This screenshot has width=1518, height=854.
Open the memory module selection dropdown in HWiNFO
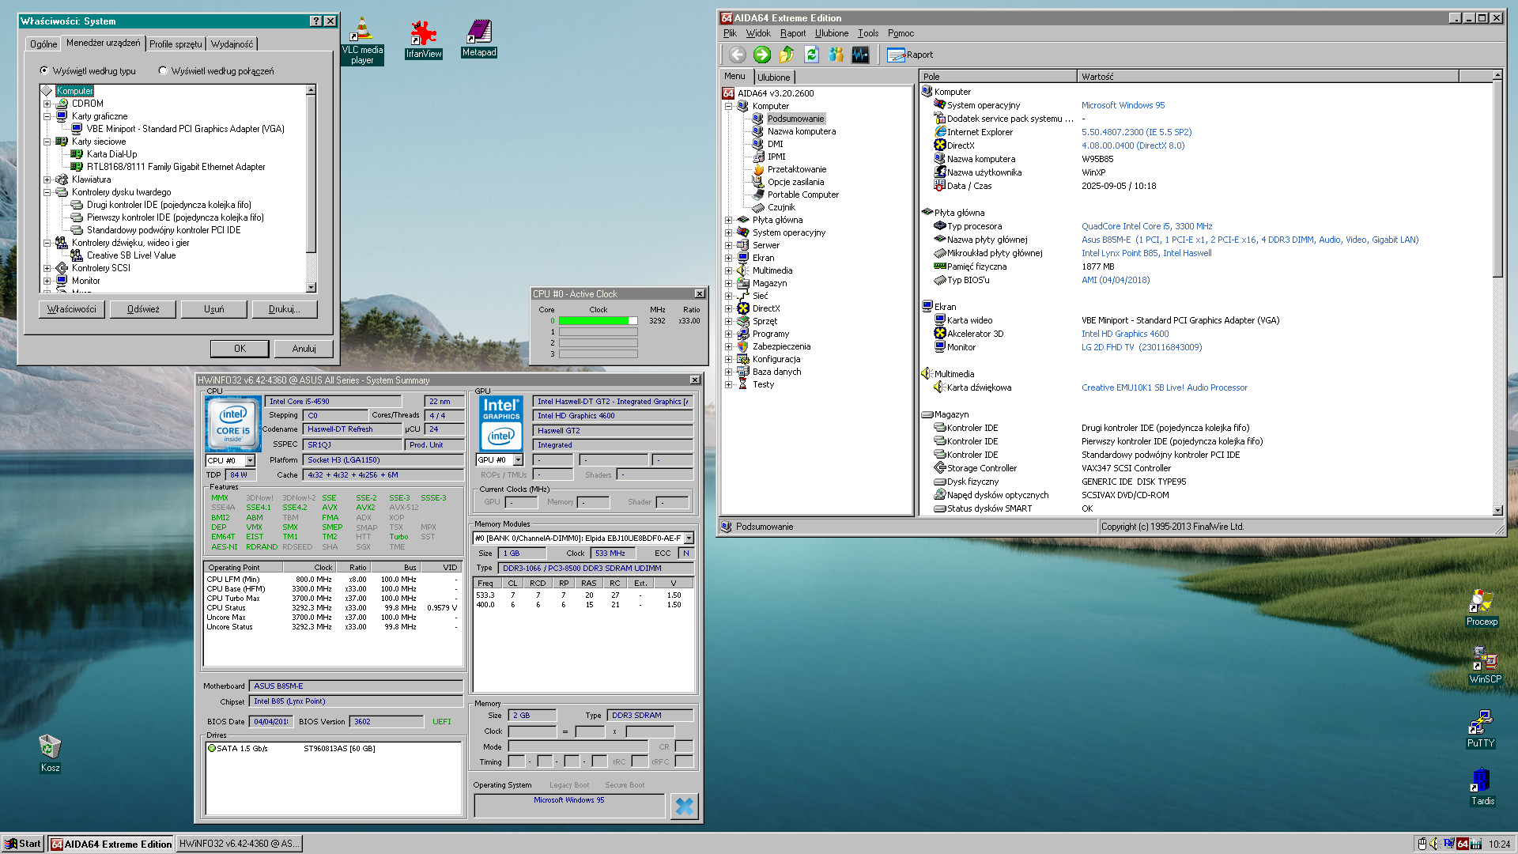689,538
